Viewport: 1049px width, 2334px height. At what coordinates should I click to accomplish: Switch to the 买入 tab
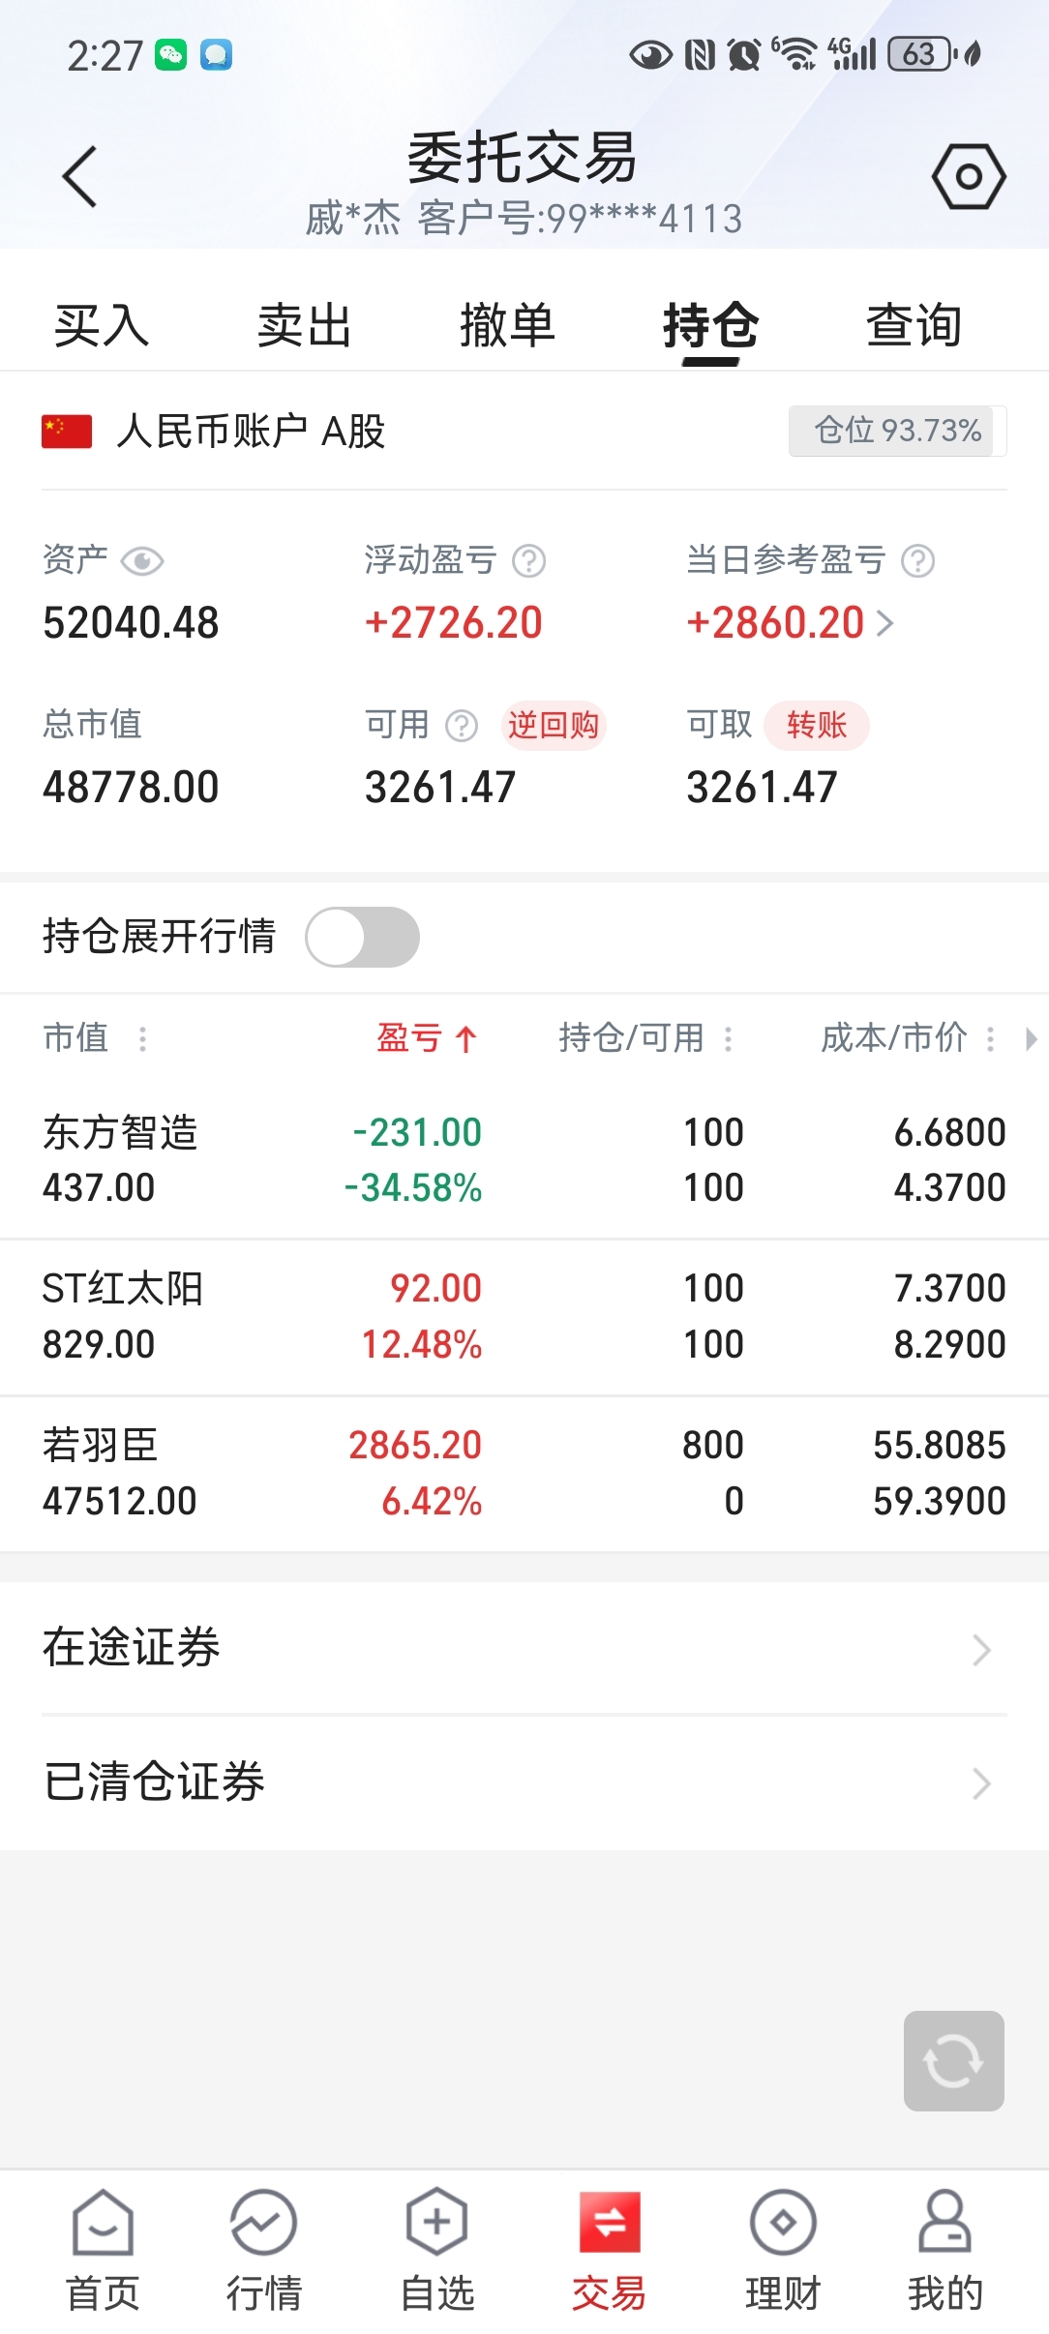(x=102, y=325)
